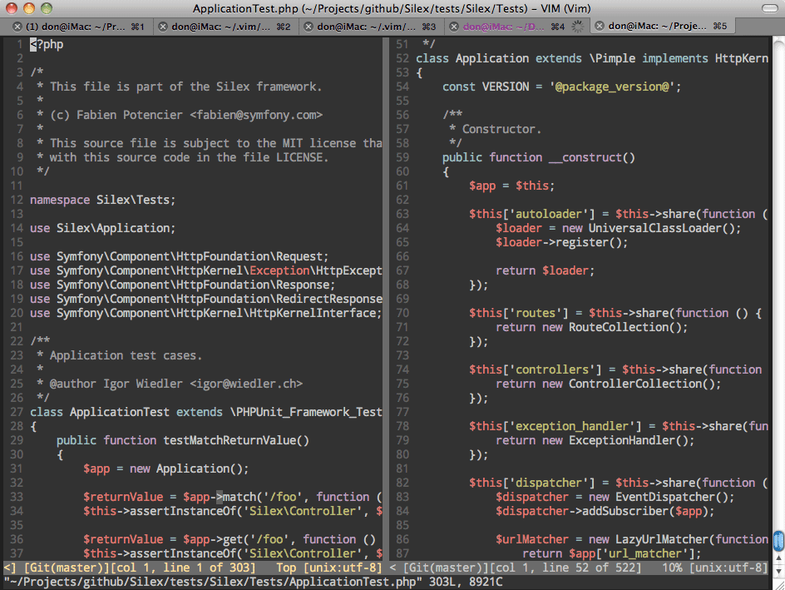
Task: Click 'class ApplicationTest' on line 27
Action: click(x=100, y=412)
